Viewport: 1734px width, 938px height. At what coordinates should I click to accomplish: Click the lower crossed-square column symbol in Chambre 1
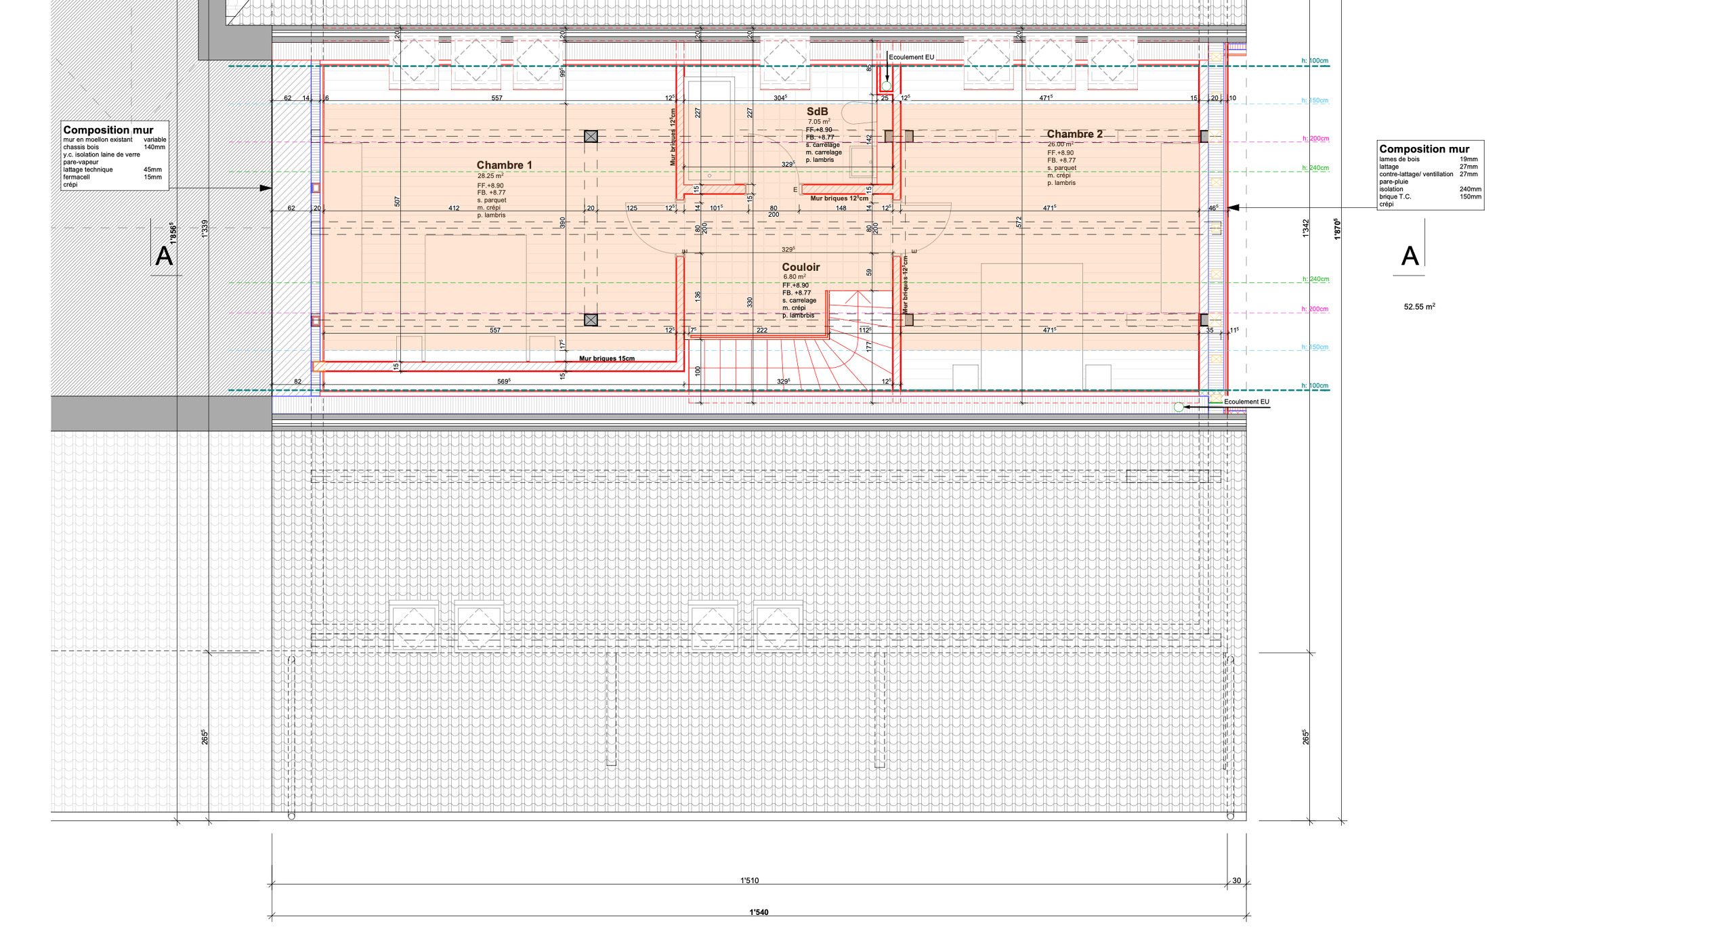tap(591, 320)
